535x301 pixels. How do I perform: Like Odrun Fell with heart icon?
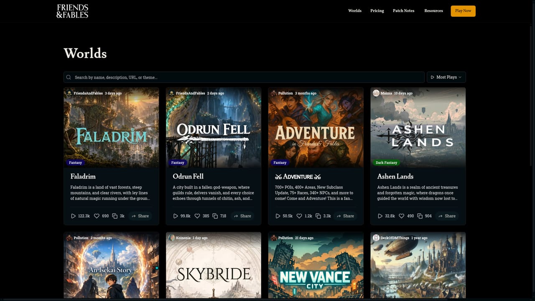tap(197, 216)
